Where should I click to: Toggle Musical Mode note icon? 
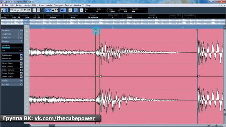[x=82, y=10]
